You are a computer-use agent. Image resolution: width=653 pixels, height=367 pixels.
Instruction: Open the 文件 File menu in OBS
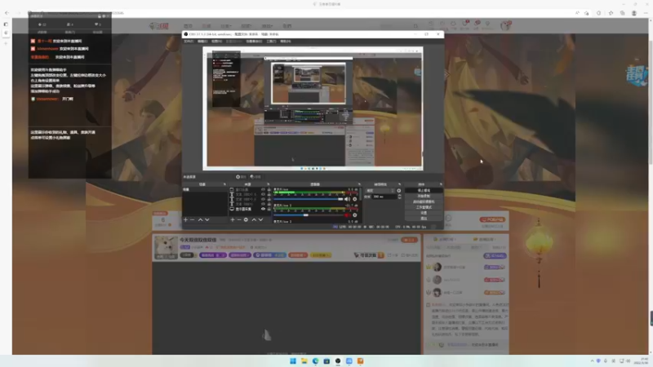(189, 42)
